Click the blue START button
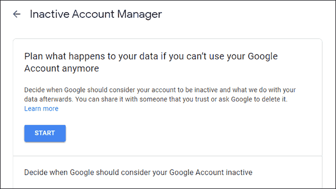This screenshot has width=336, height=189. tap(45, 133)
